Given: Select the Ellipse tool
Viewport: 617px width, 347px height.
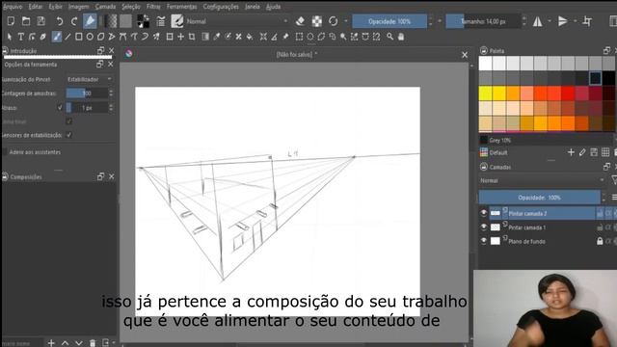Looking at the screenshot, I should click(90, 37).
